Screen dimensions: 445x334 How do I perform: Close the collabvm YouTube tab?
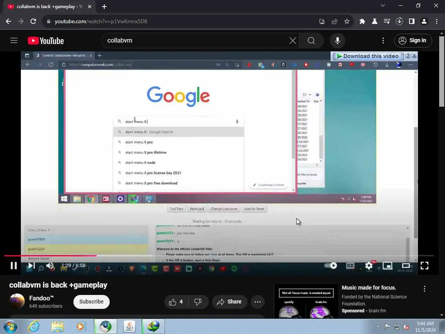click(90, 7)
